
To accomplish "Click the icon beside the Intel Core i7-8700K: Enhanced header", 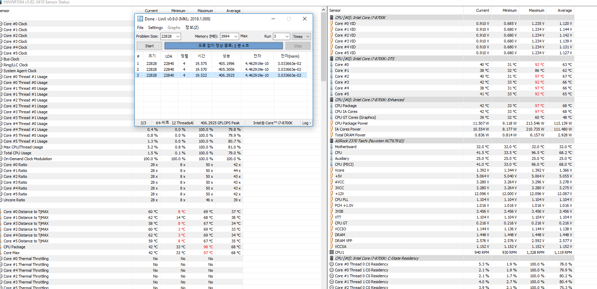I will click(x=332, y=100).
